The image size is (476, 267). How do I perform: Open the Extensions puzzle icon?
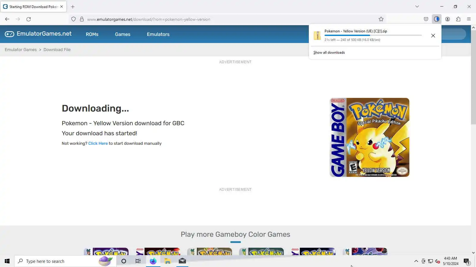click(458, 19)
